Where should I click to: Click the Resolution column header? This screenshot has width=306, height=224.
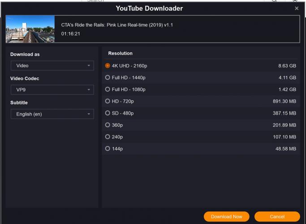(x=120, y=53)
